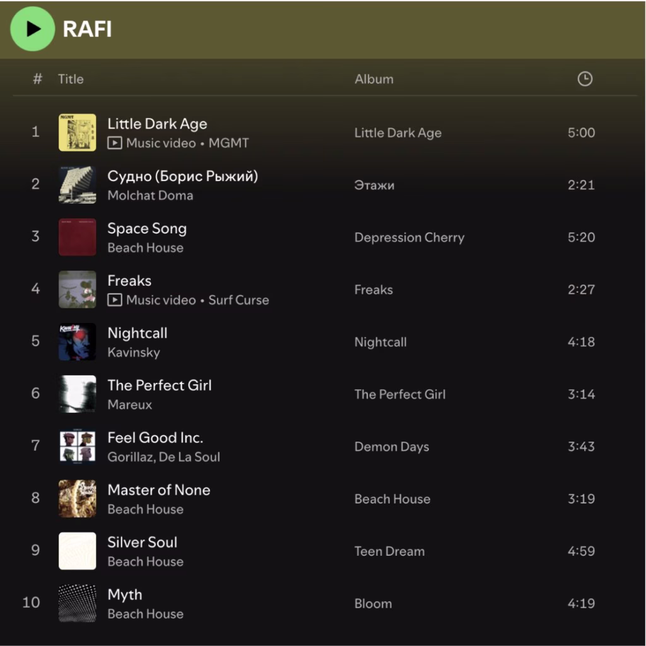This screenshot has height=646, width=646.
Task: Sort by the Album column header
Action: 373,79
